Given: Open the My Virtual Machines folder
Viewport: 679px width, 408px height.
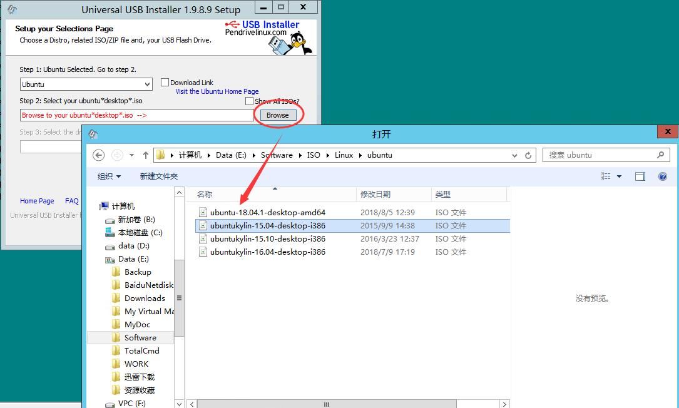Looking at the screenshot, I should pyautogui.click(x=149, y=312).
